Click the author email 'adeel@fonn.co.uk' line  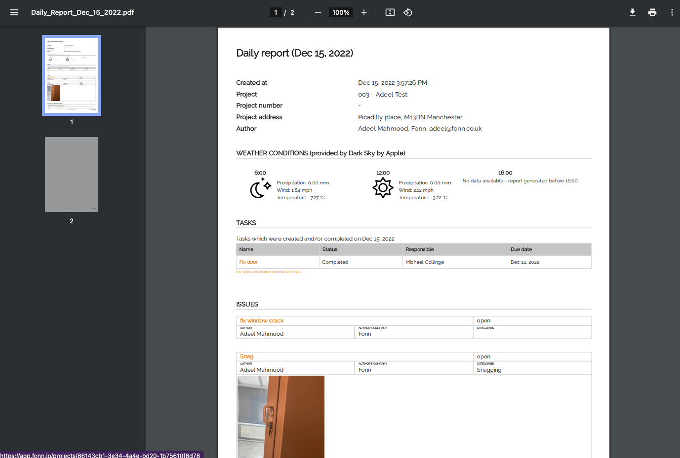420,129
